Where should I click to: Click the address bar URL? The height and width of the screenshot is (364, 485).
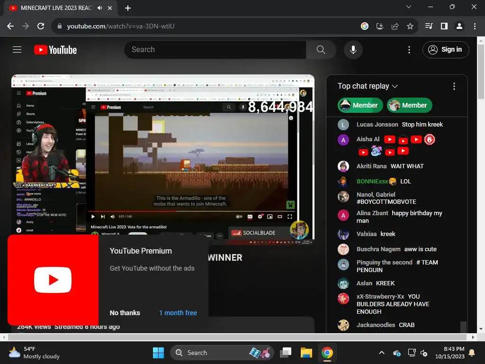coord(121,27)
